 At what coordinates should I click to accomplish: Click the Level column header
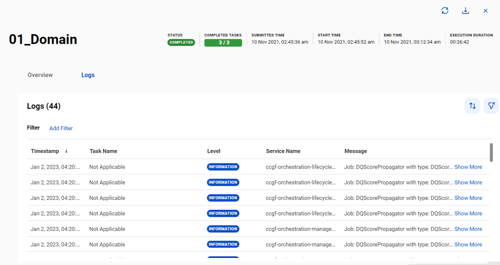click(x=214, y=151)
